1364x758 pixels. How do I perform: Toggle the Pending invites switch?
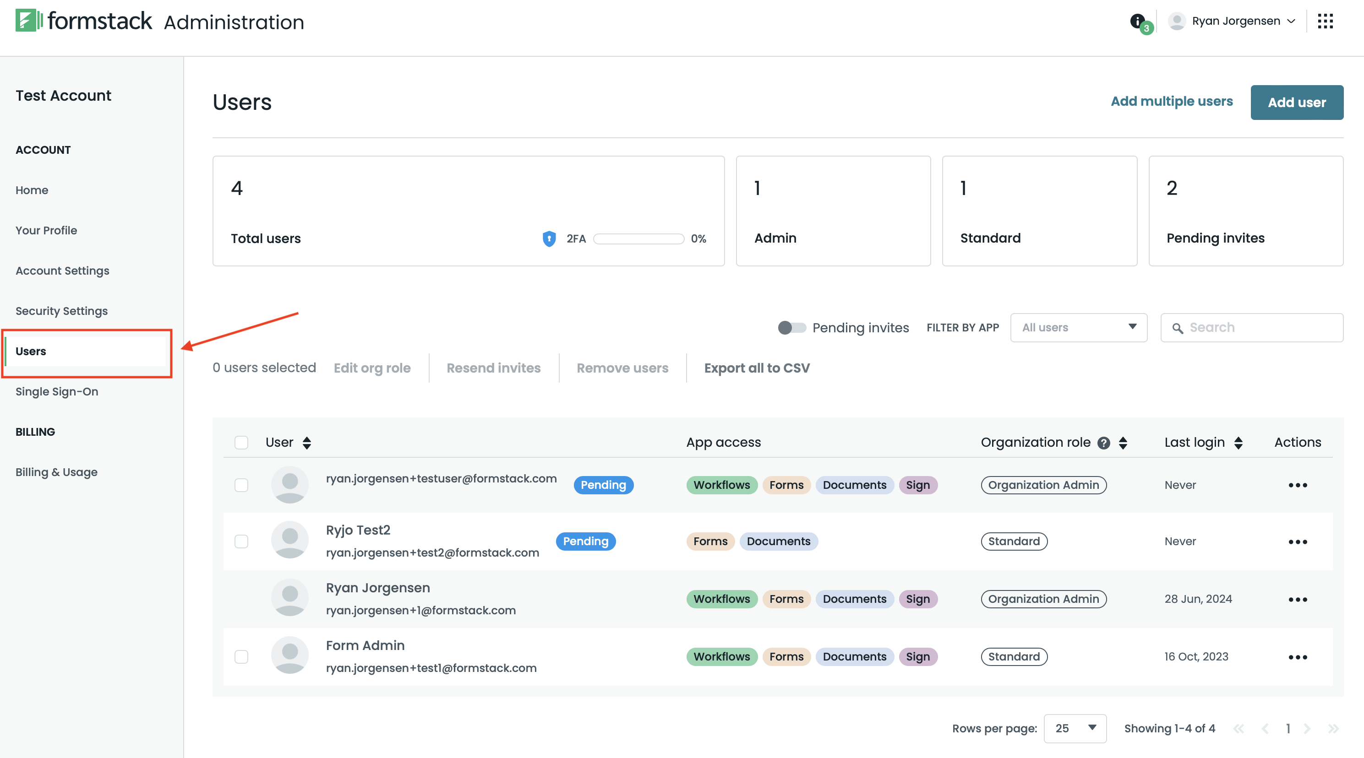point(791,328)
